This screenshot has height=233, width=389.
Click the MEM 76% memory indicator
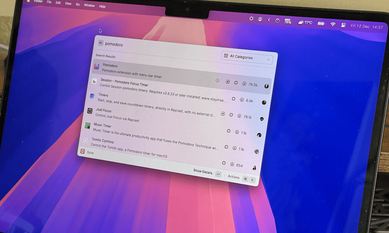[288, 21]
